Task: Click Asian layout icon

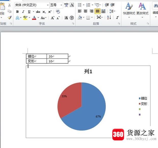Action: pos(99,17)
